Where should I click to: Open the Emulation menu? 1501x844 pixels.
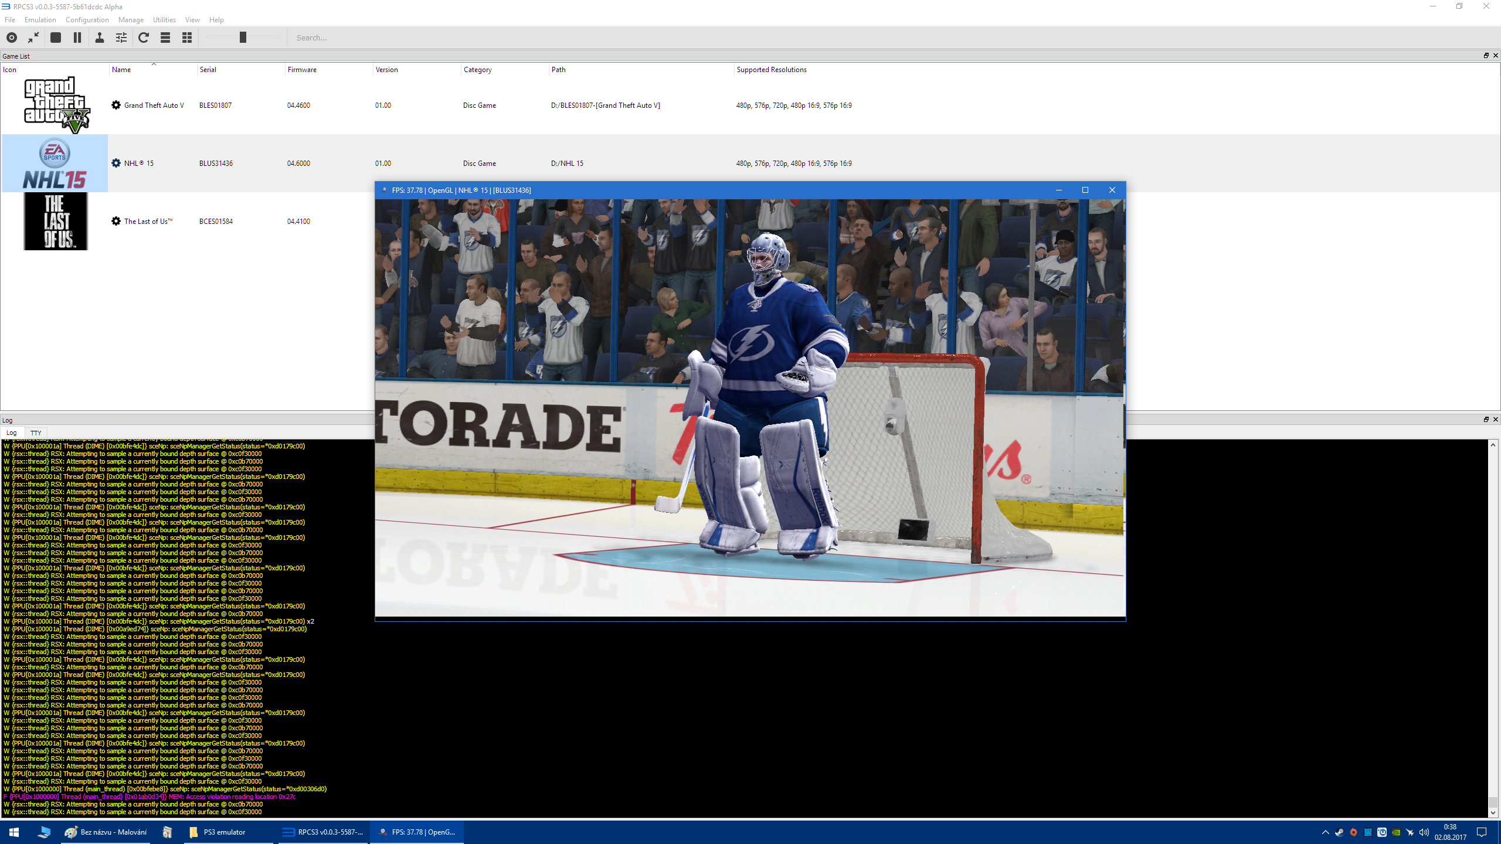tap(40, 19)
